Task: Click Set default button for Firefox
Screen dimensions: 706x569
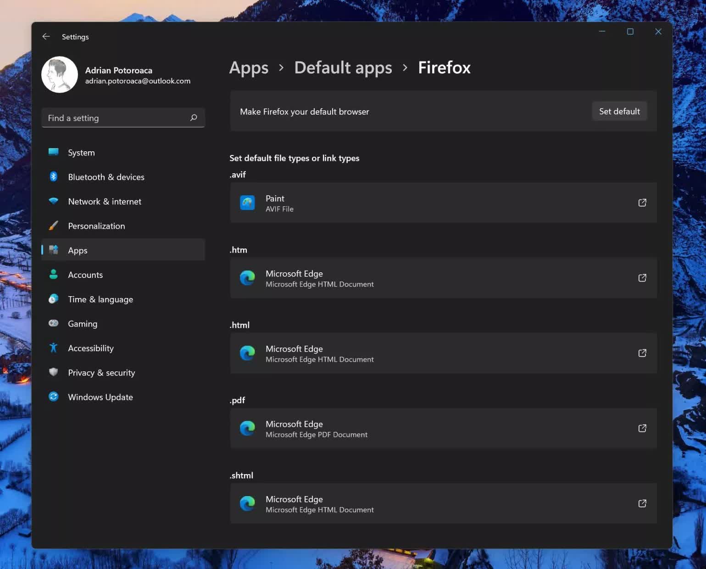Action: coord(619,111)
